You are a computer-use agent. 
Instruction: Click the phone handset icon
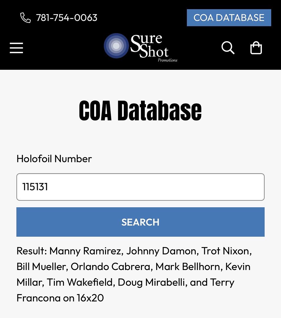point(25,18)
